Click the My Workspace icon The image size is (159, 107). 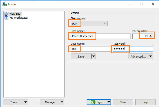(x=7, y=18)
